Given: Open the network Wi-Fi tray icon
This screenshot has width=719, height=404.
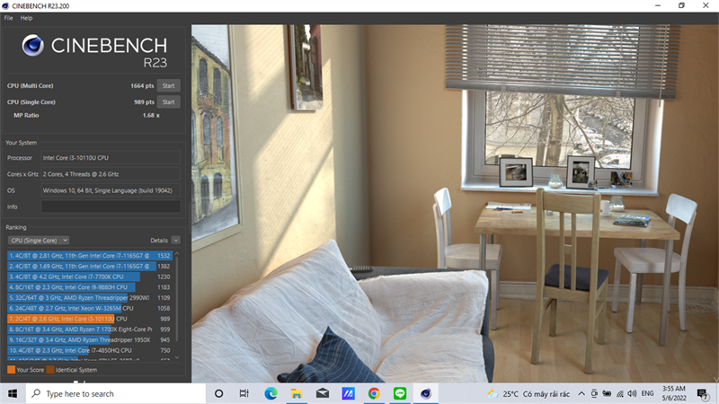Looking at the screenshot, I should [619, 393].
